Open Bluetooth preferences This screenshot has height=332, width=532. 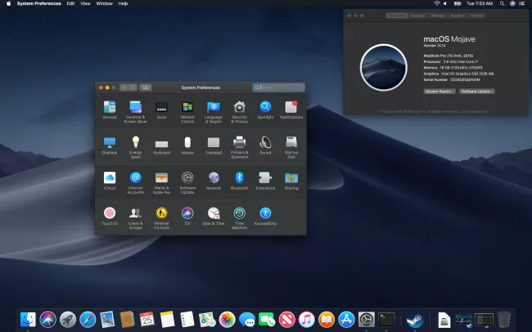[239, 177]
